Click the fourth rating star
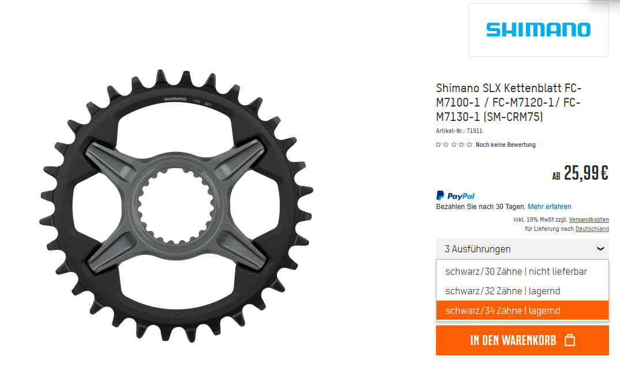Screen dimensions: 620x368 pyautogui.click(x=461, y=145)
